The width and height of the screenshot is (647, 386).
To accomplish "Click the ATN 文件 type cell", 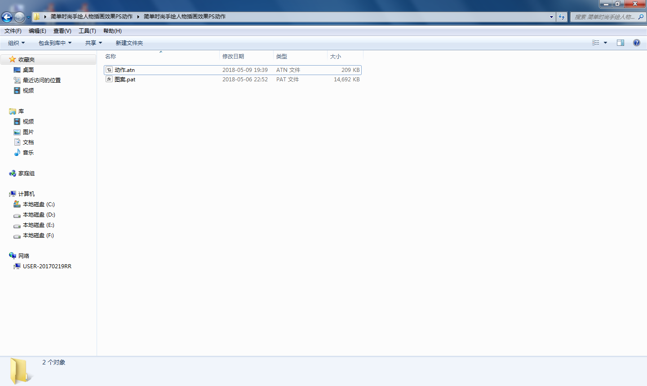I will coord(288,70).
